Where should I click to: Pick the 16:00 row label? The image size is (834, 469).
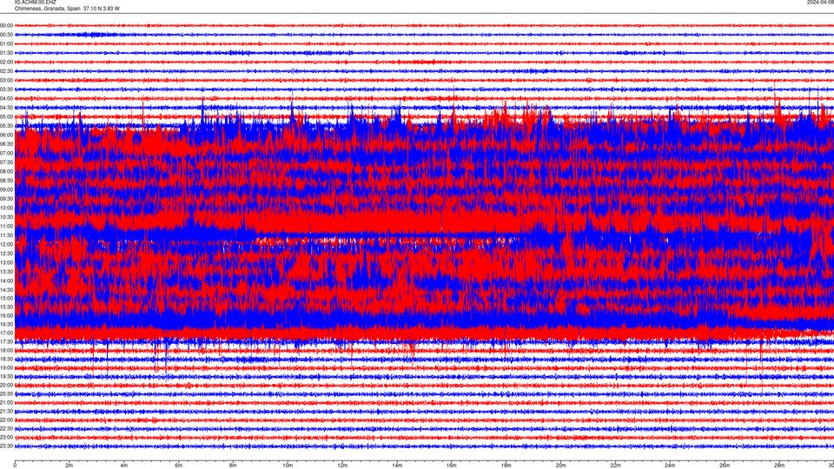tap(6, 315)
